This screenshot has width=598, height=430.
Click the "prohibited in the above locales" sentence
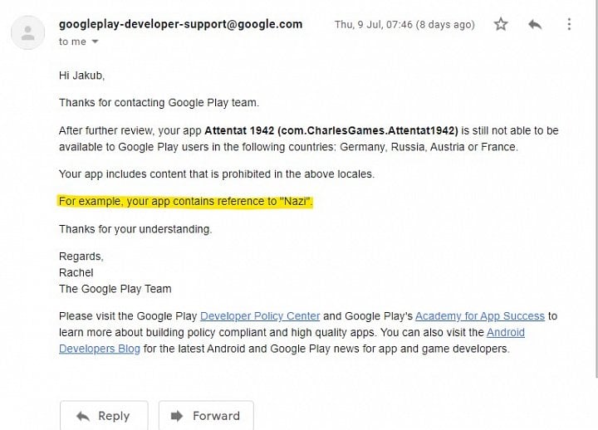click(216, 174)
